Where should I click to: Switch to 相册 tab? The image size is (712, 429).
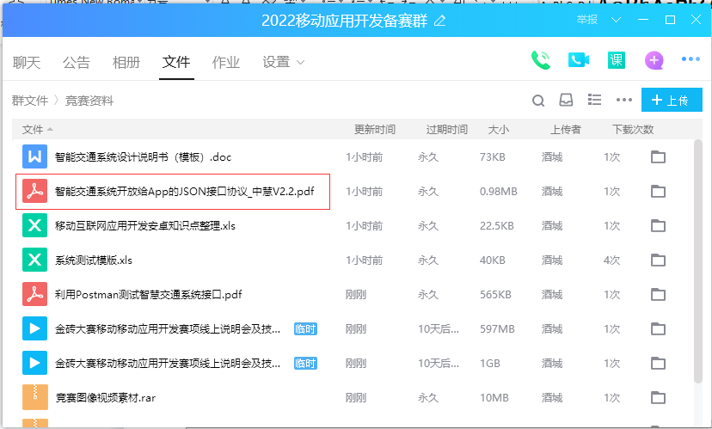(126, 62)
